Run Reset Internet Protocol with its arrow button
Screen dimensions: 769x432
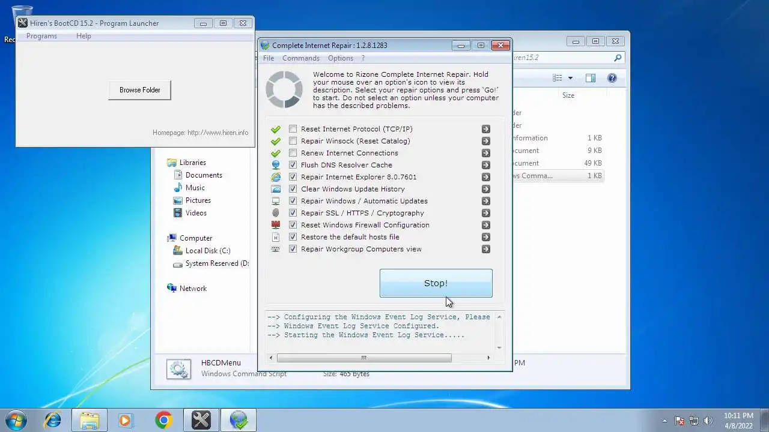coord(485,129)
